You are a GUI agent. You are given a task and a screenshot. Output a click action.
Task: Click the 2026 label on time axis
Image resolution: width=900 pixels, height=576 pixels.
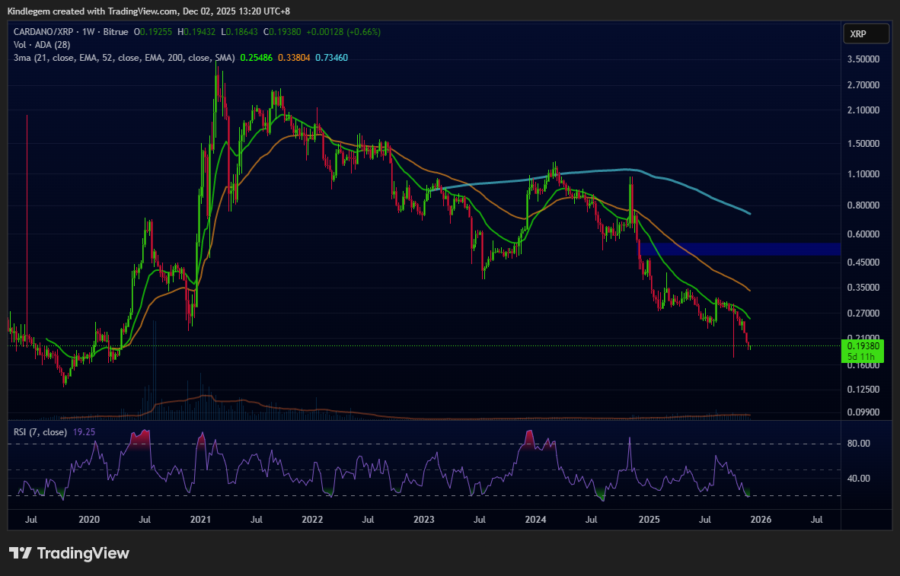pos(761,520)
